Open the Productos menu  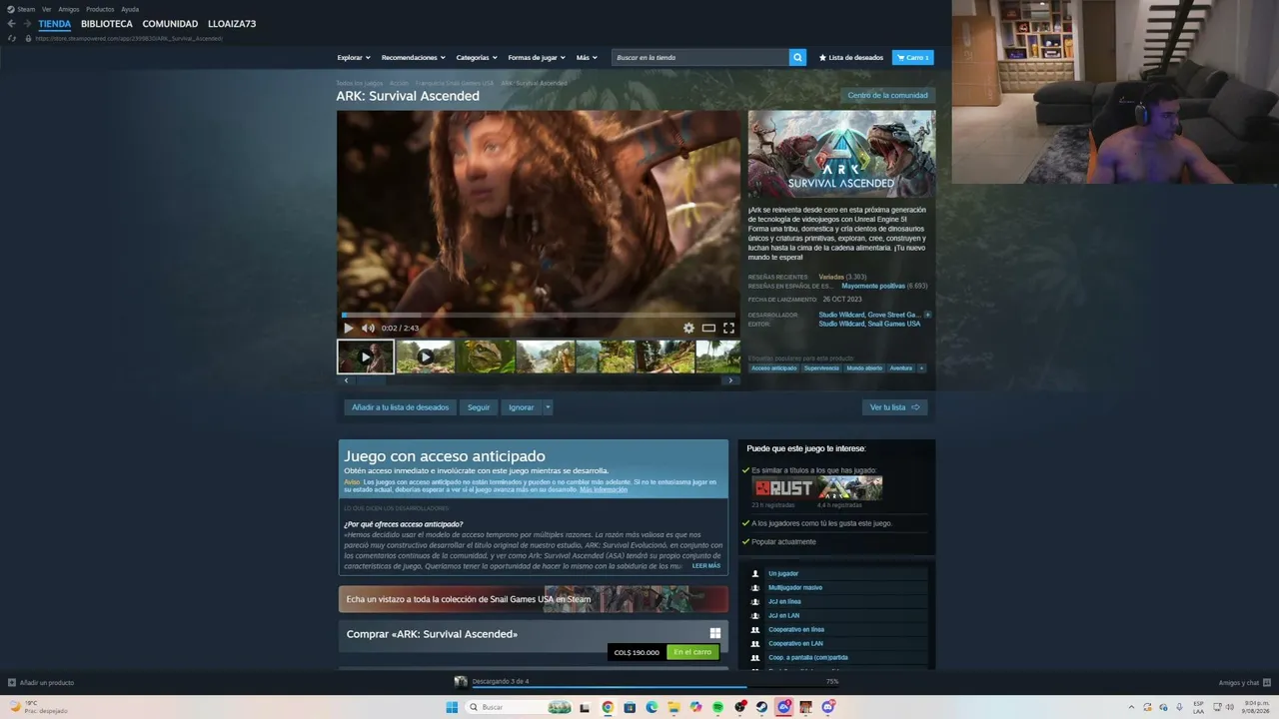(100, 9)
